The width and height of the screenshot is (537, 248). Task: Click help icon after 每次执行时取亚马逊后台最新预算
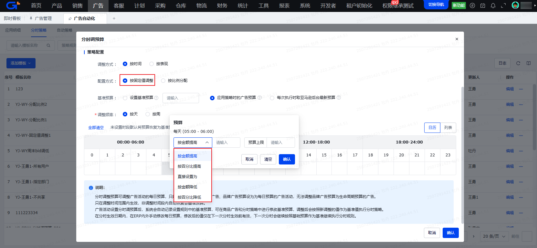[339, 97]
